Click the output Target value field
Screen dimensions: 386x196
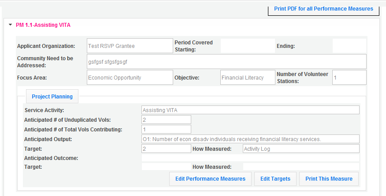166,149
